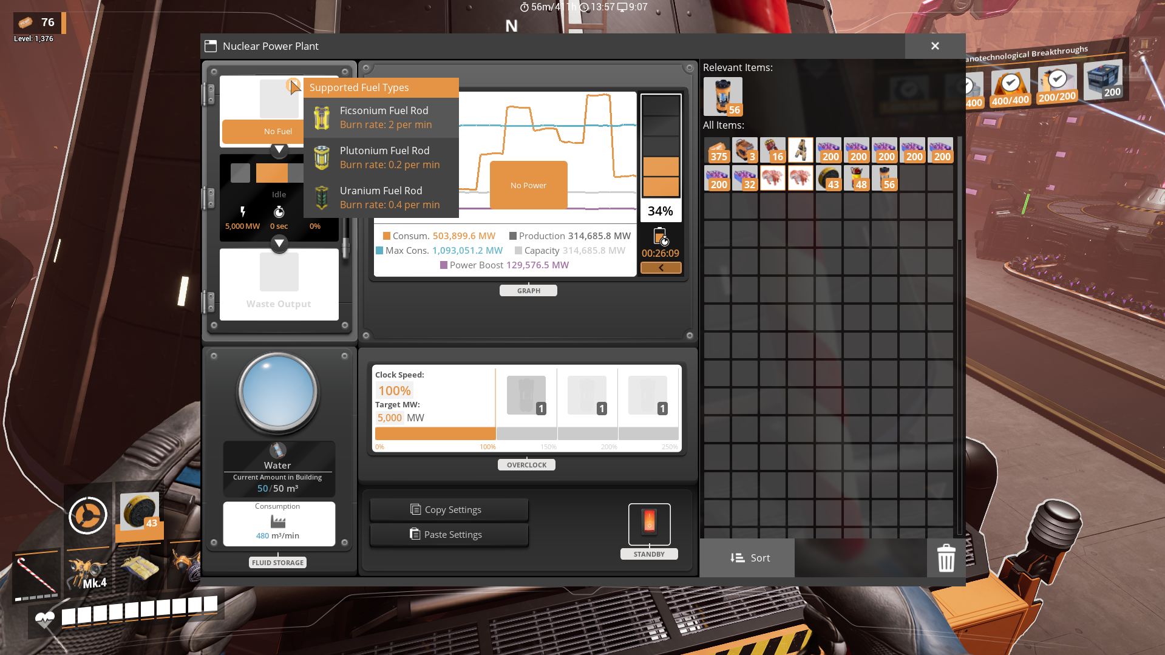Screen dimensions: 1165x655
Task: Click the trash can icon
Action: point(946,558)
